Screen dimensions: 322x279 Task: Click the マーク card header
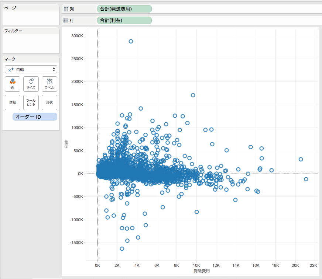pyautogui.click(x=10, y=59)
